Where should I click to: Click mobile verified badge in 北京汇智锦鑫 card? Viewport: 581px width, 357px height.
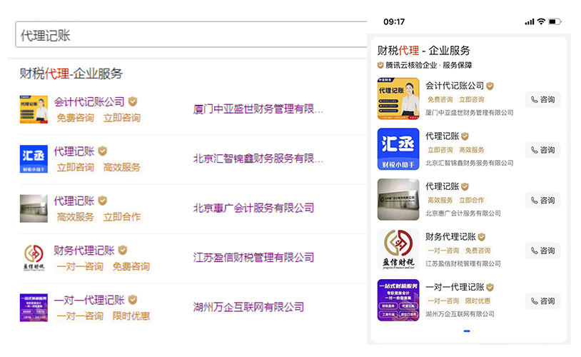pos(465,136)
